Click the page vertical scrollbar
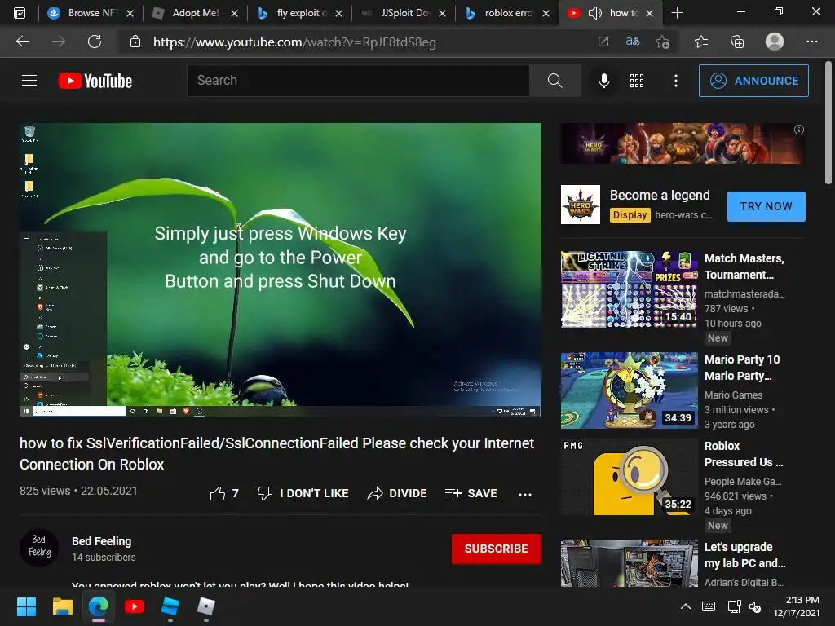This screenshot has width=835, height=626. pyautogui.click(x=828, y=124)
